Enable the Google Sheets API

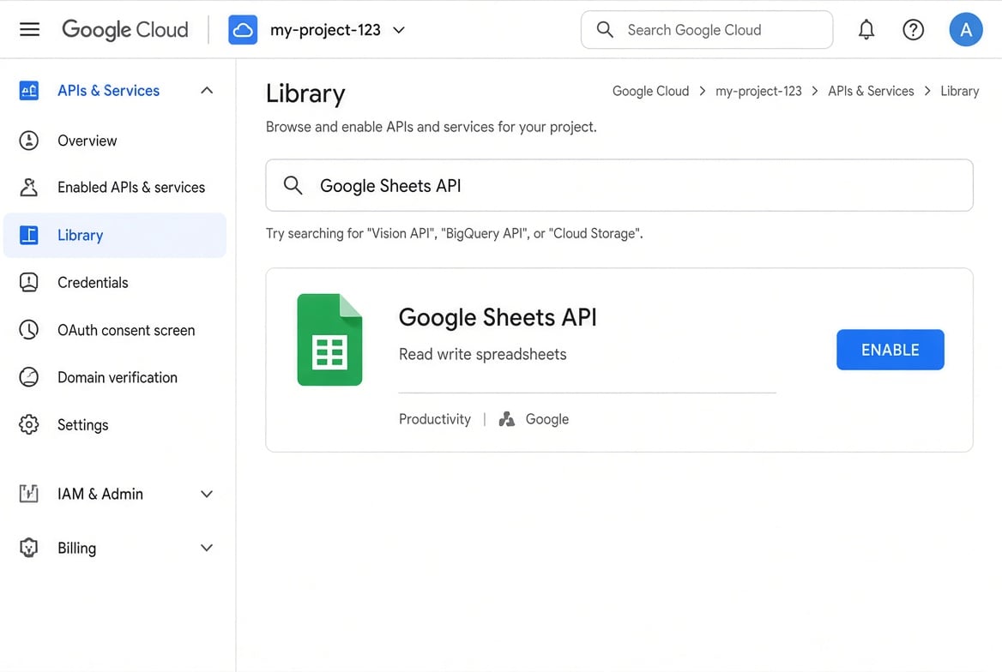pos(890,350)
